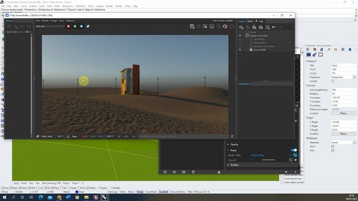Open the RGB color channel dropdown

50,26
